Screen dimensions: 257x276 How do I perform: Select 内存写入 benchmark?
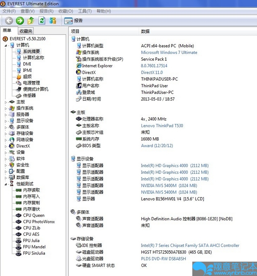point(32,197)
